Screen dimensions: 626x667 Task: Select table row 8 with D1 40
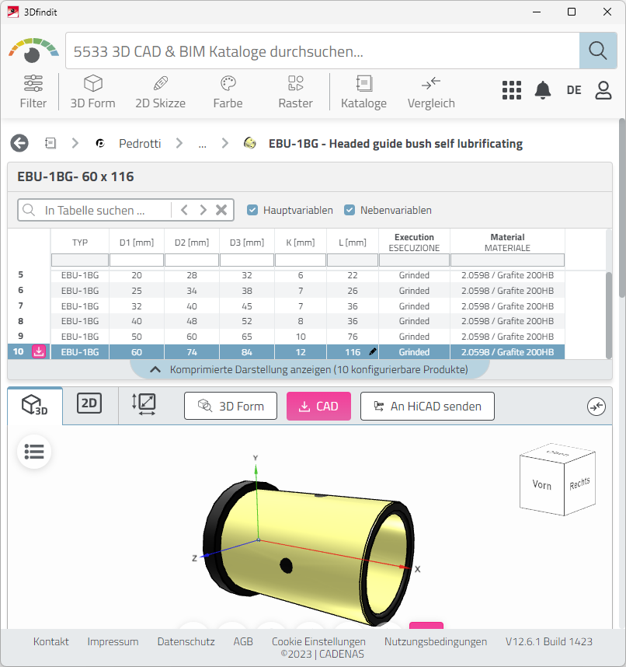coord(286,321)
